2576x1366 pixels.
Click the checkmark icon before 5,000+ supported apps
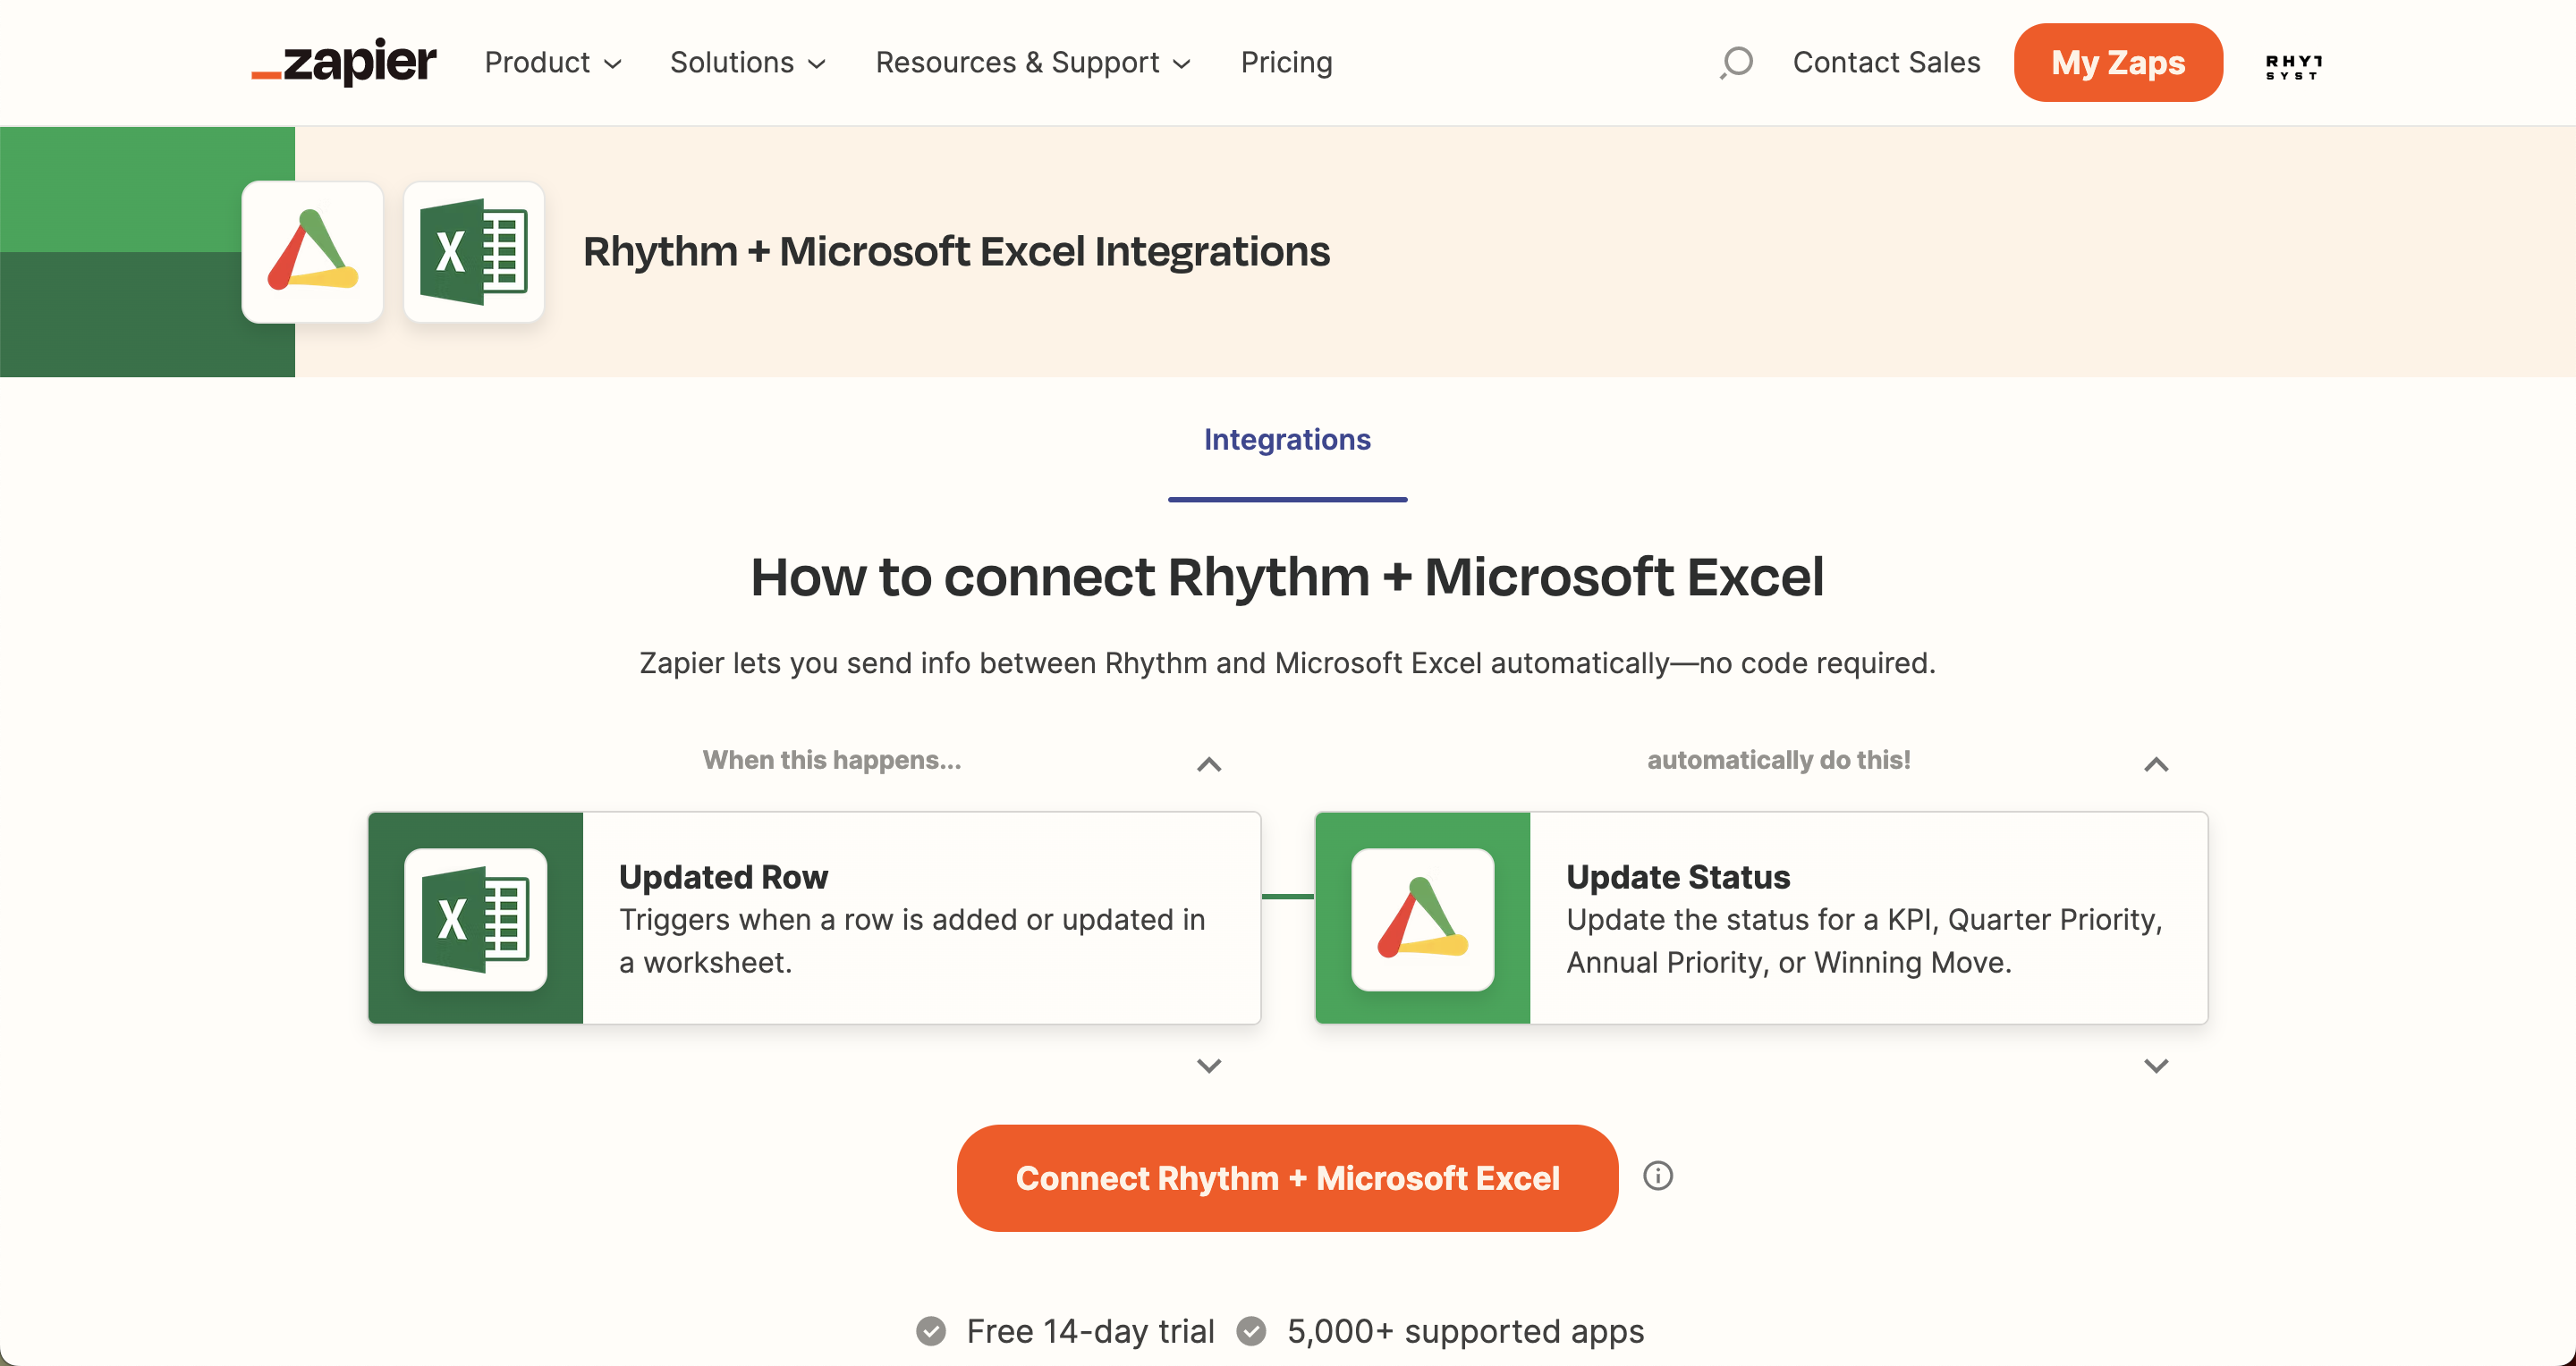point(1251,1331)
